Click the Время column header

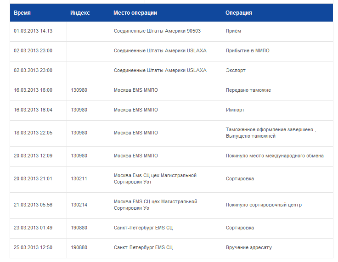(x=23, y=13)
